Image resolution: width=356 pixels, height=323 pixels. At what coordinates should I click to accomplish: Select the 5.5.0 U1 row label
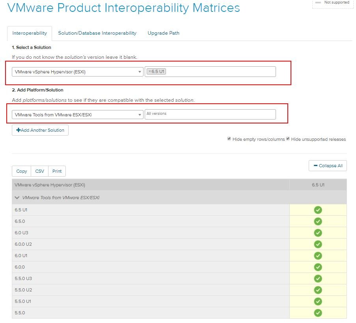click(x=23, y=301)
